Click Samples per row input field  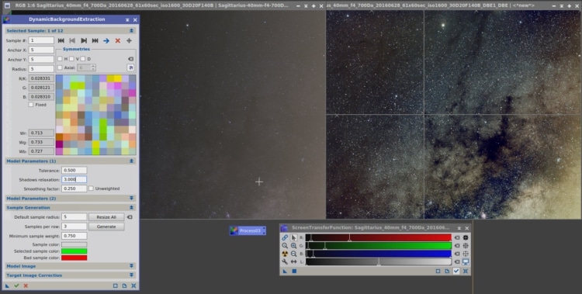(x=74, y=227)
